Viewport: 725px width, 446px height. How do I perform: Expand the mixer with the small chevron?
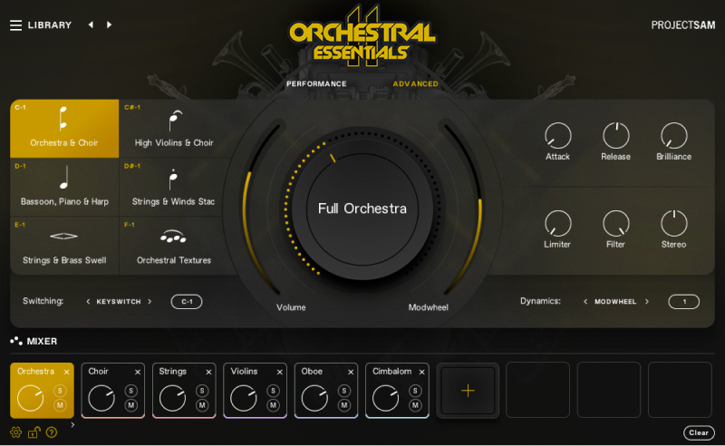pyautogui.click(x=72, y=424)
